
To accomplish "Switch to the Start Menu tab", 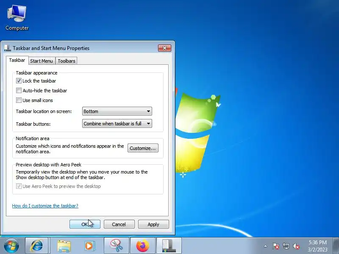I will 42,61.
